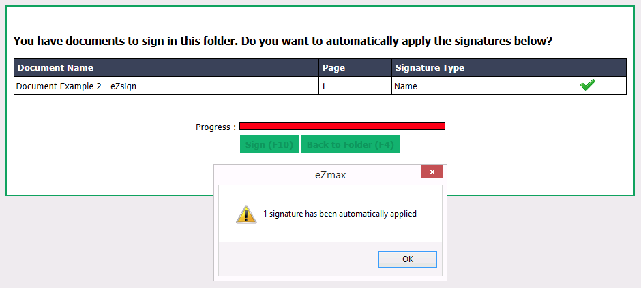Click the green checkmark icon in the row
Screen dimensions: 641x288
[587, 85]
